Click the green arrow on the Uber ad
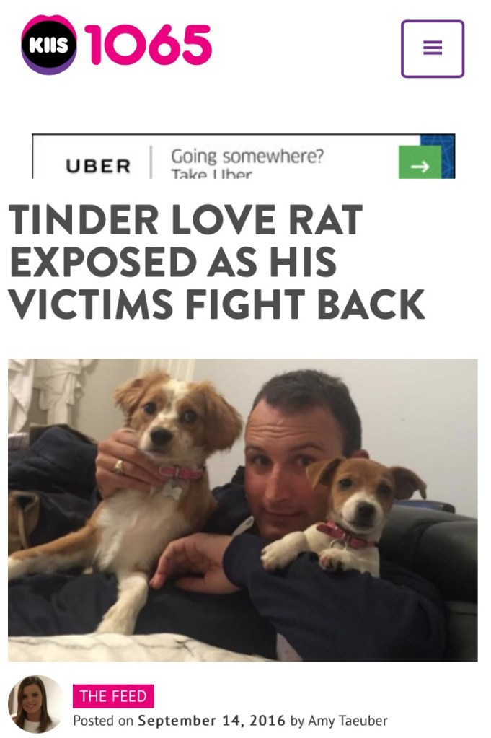491x738 pixels. 420,162
